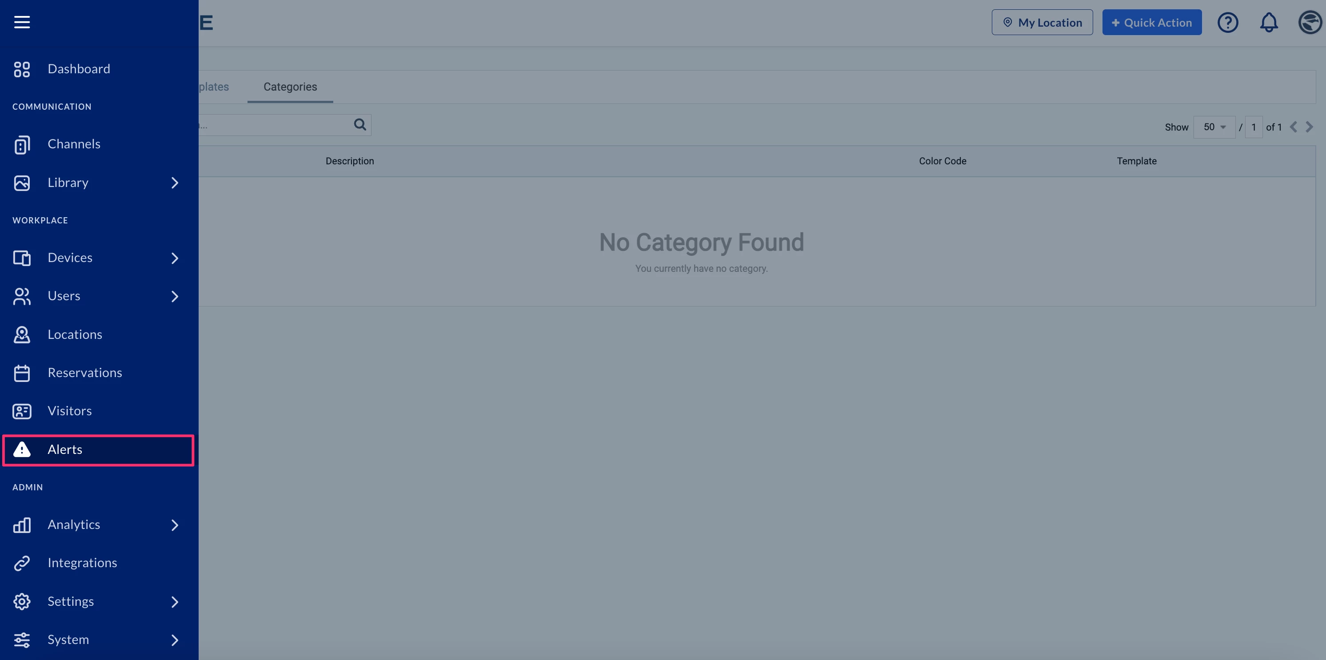This screenshot has height=660, width=1326.
Task: Click the page number input field
Action: tap(1254, 127)
